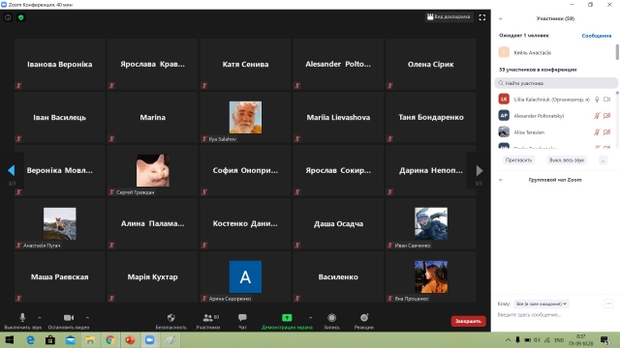Enter full screen mode icon

click(x=482, y=17)
